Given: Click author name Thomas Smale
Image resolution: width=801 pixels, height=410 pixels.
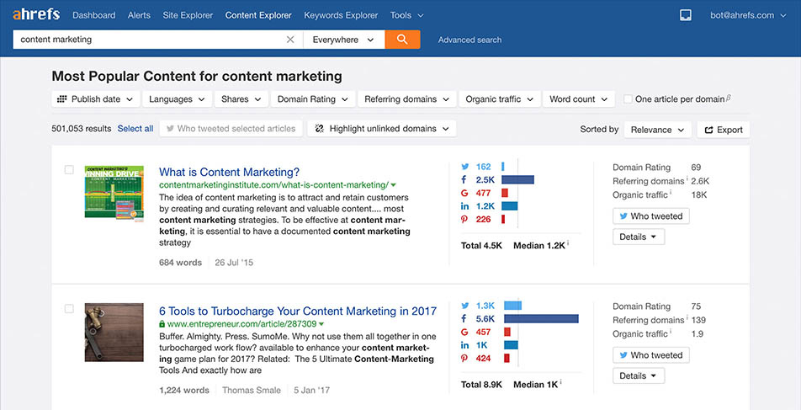Looking at the screenshot, I should pos(252,390).
